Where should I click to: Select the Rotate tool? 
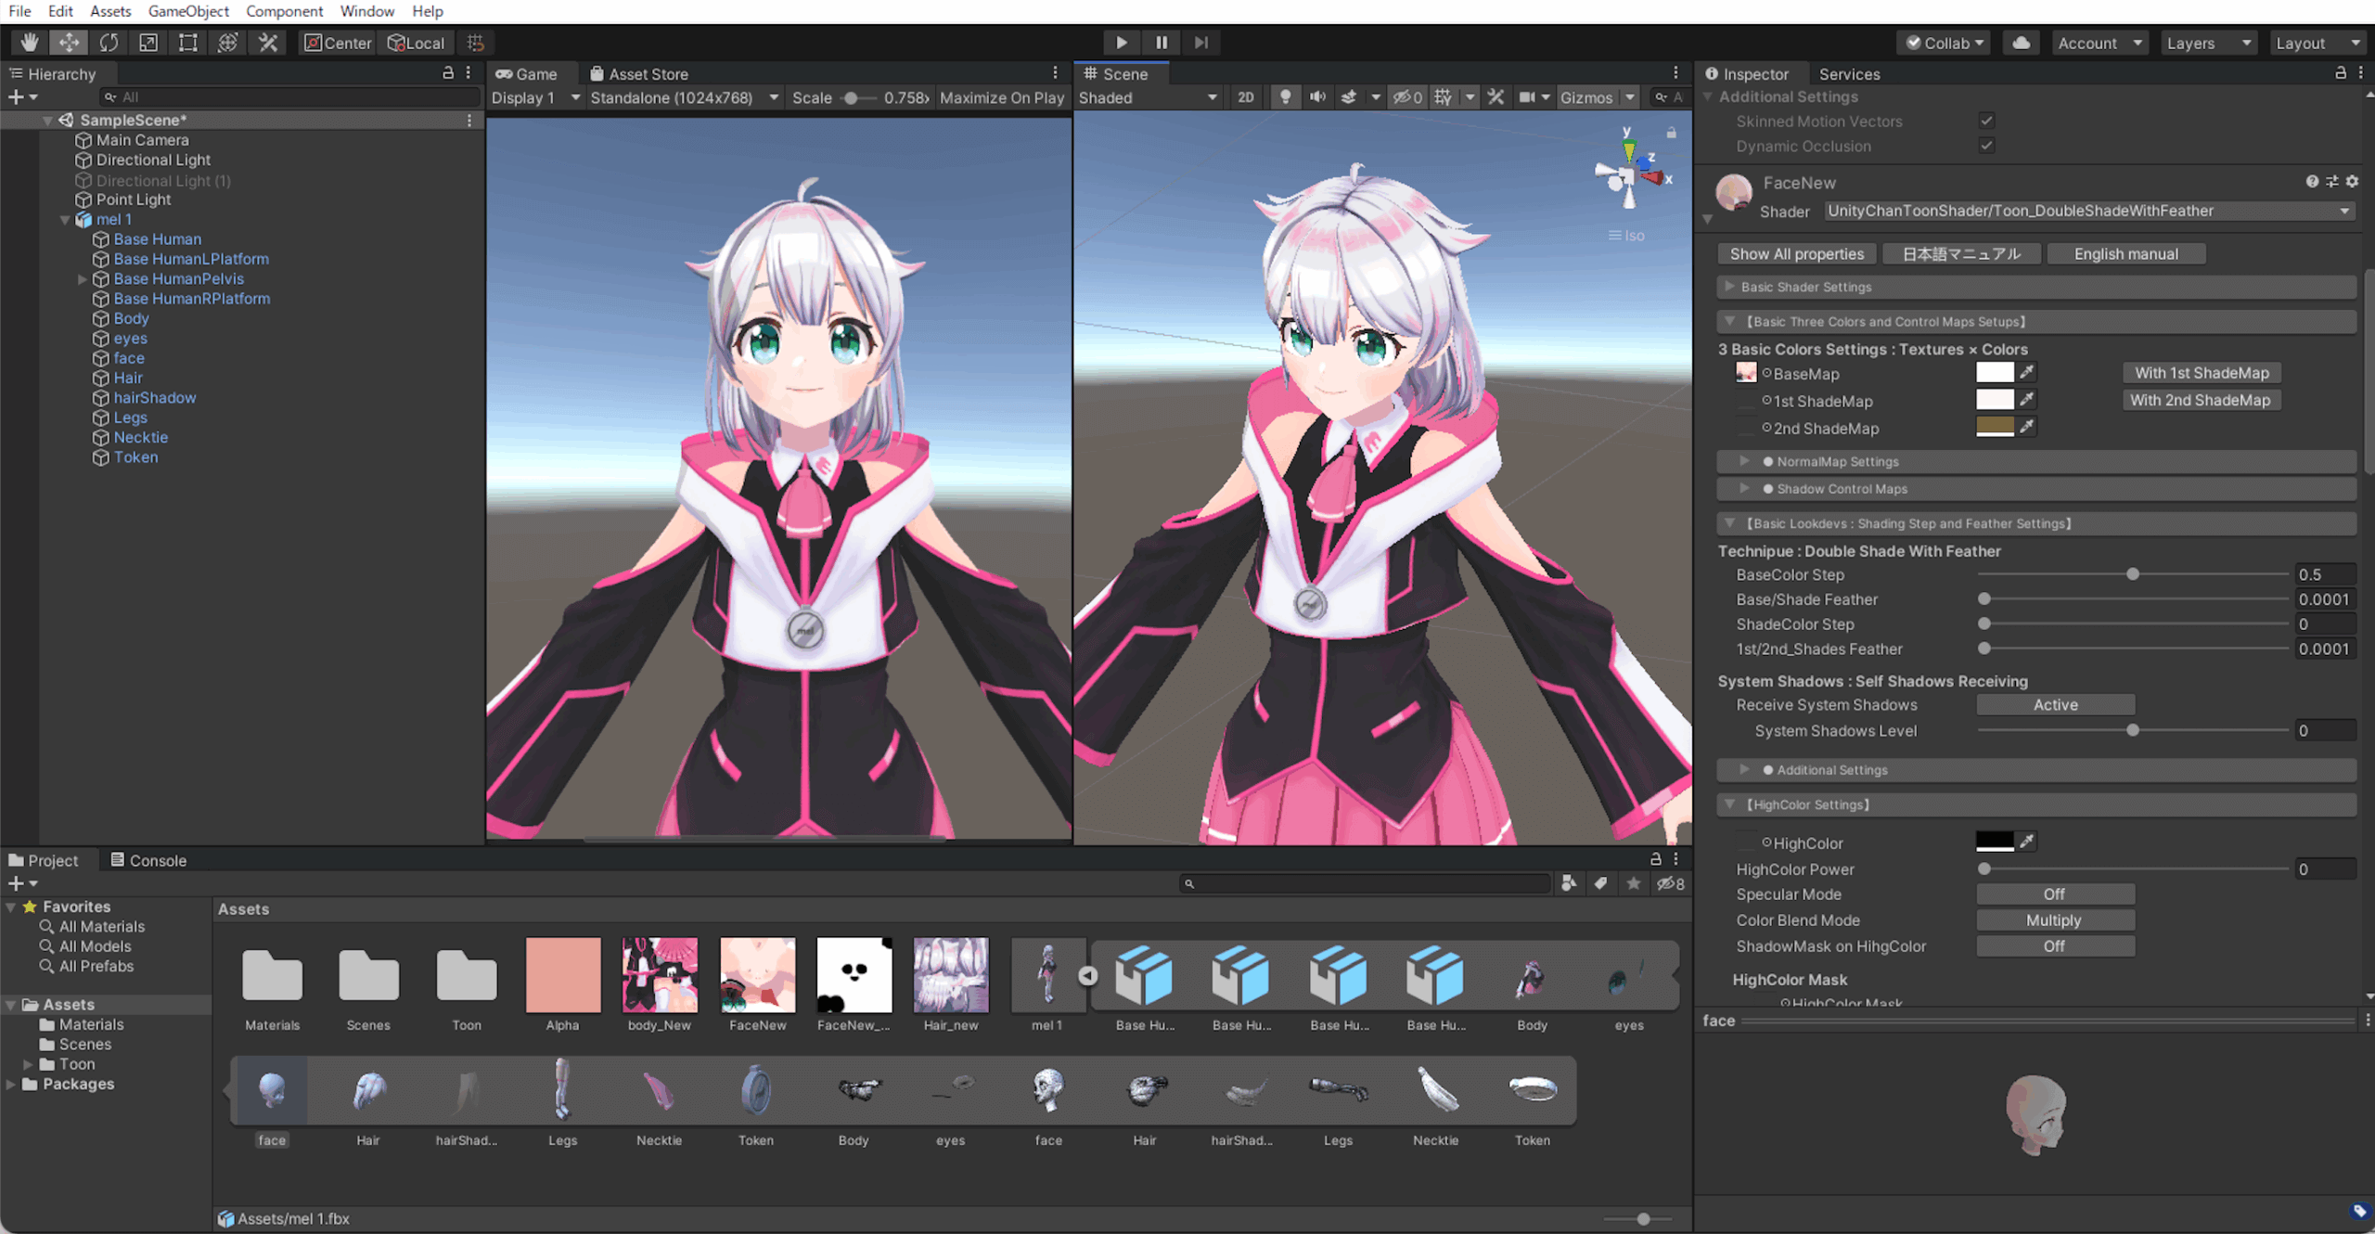coord(109,42)
